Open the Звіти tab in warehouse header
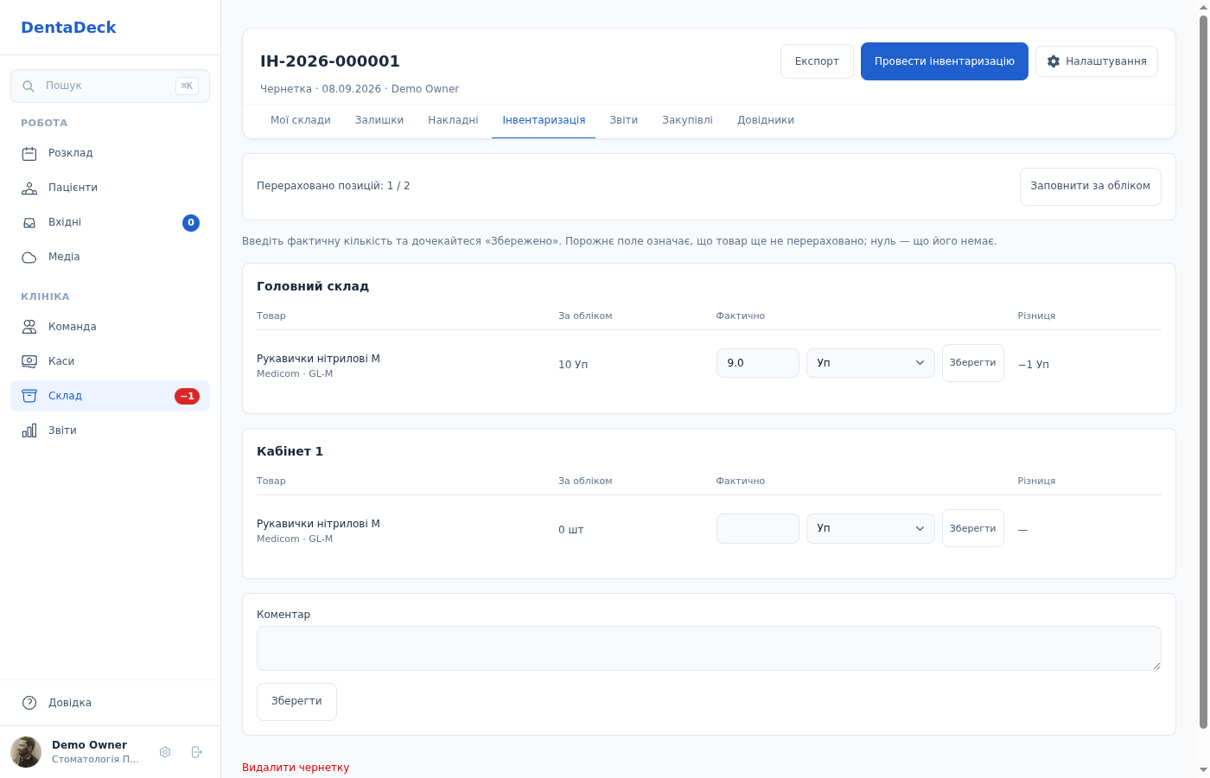 (x=624, y=120)
